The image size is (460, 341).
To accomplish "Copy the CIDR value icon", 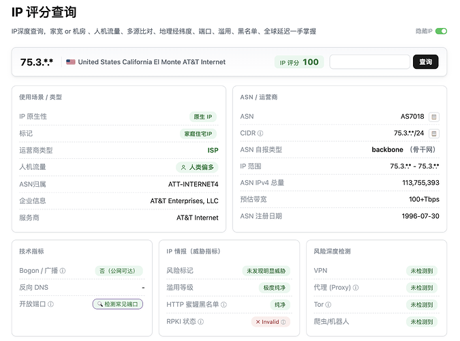I will click(434, 134).
